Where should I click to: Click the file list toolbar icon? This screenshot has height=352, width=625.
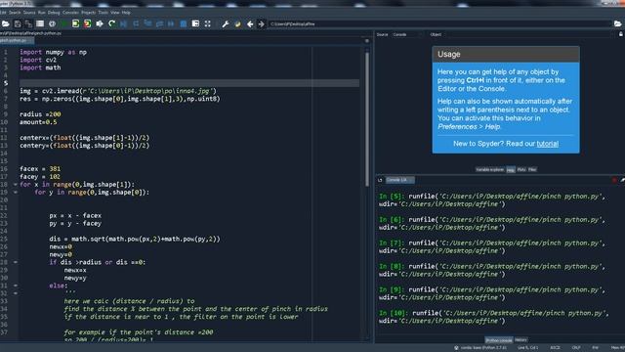[x=40, y=23]
